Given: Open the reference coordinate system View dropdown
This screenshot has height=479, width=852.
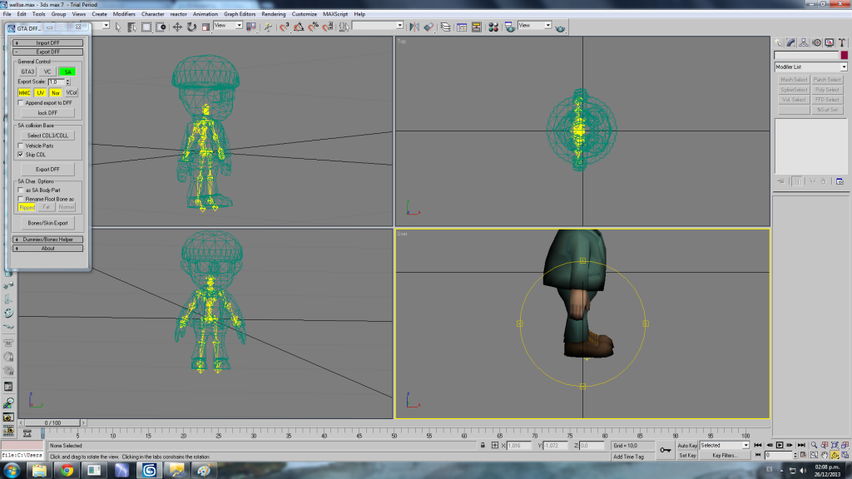Looking at the screenshot, I should [228, 26].
